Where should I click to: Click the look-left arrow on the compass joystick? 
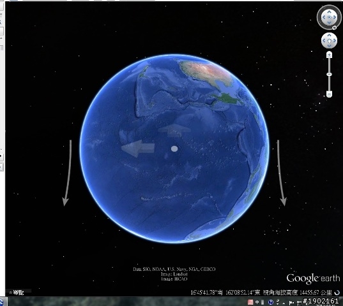tap(324, 17)
